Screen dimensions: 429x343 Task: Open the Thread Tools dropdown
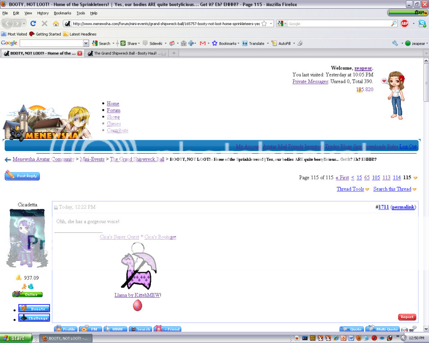pyautogui.click(x=353, y=189)
